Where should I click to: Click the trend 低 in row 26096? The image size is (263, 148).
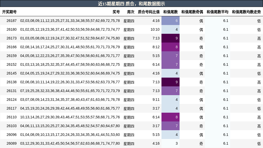259,135
